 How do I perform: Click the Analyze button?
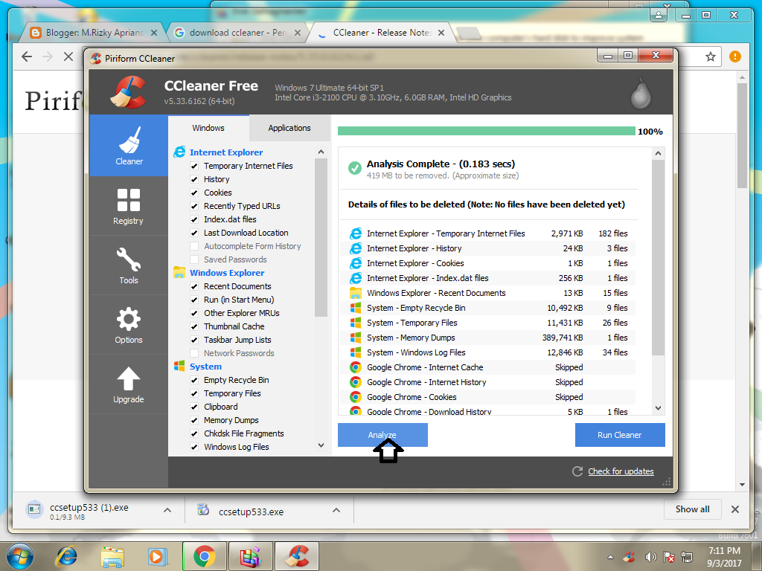click(382, 435)
